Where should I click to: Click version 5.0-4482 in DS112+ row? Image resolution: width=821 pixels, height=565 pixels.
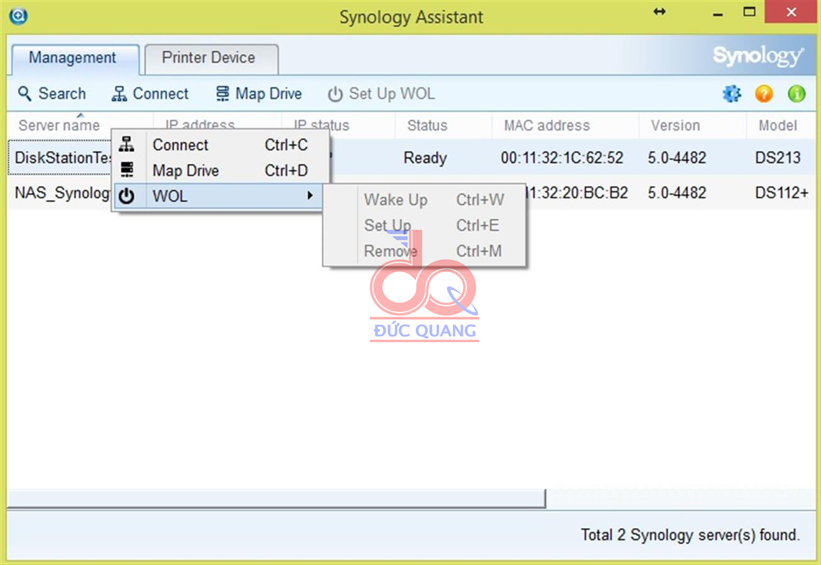coord(677,193)
